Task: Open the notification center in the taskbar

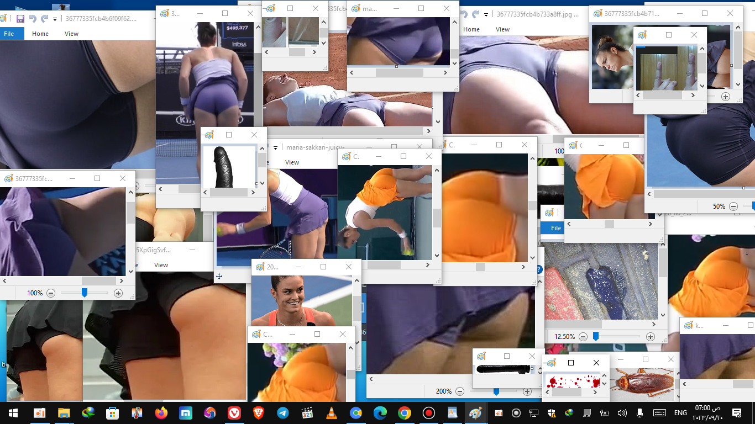Action: click(x=736, y=413)
